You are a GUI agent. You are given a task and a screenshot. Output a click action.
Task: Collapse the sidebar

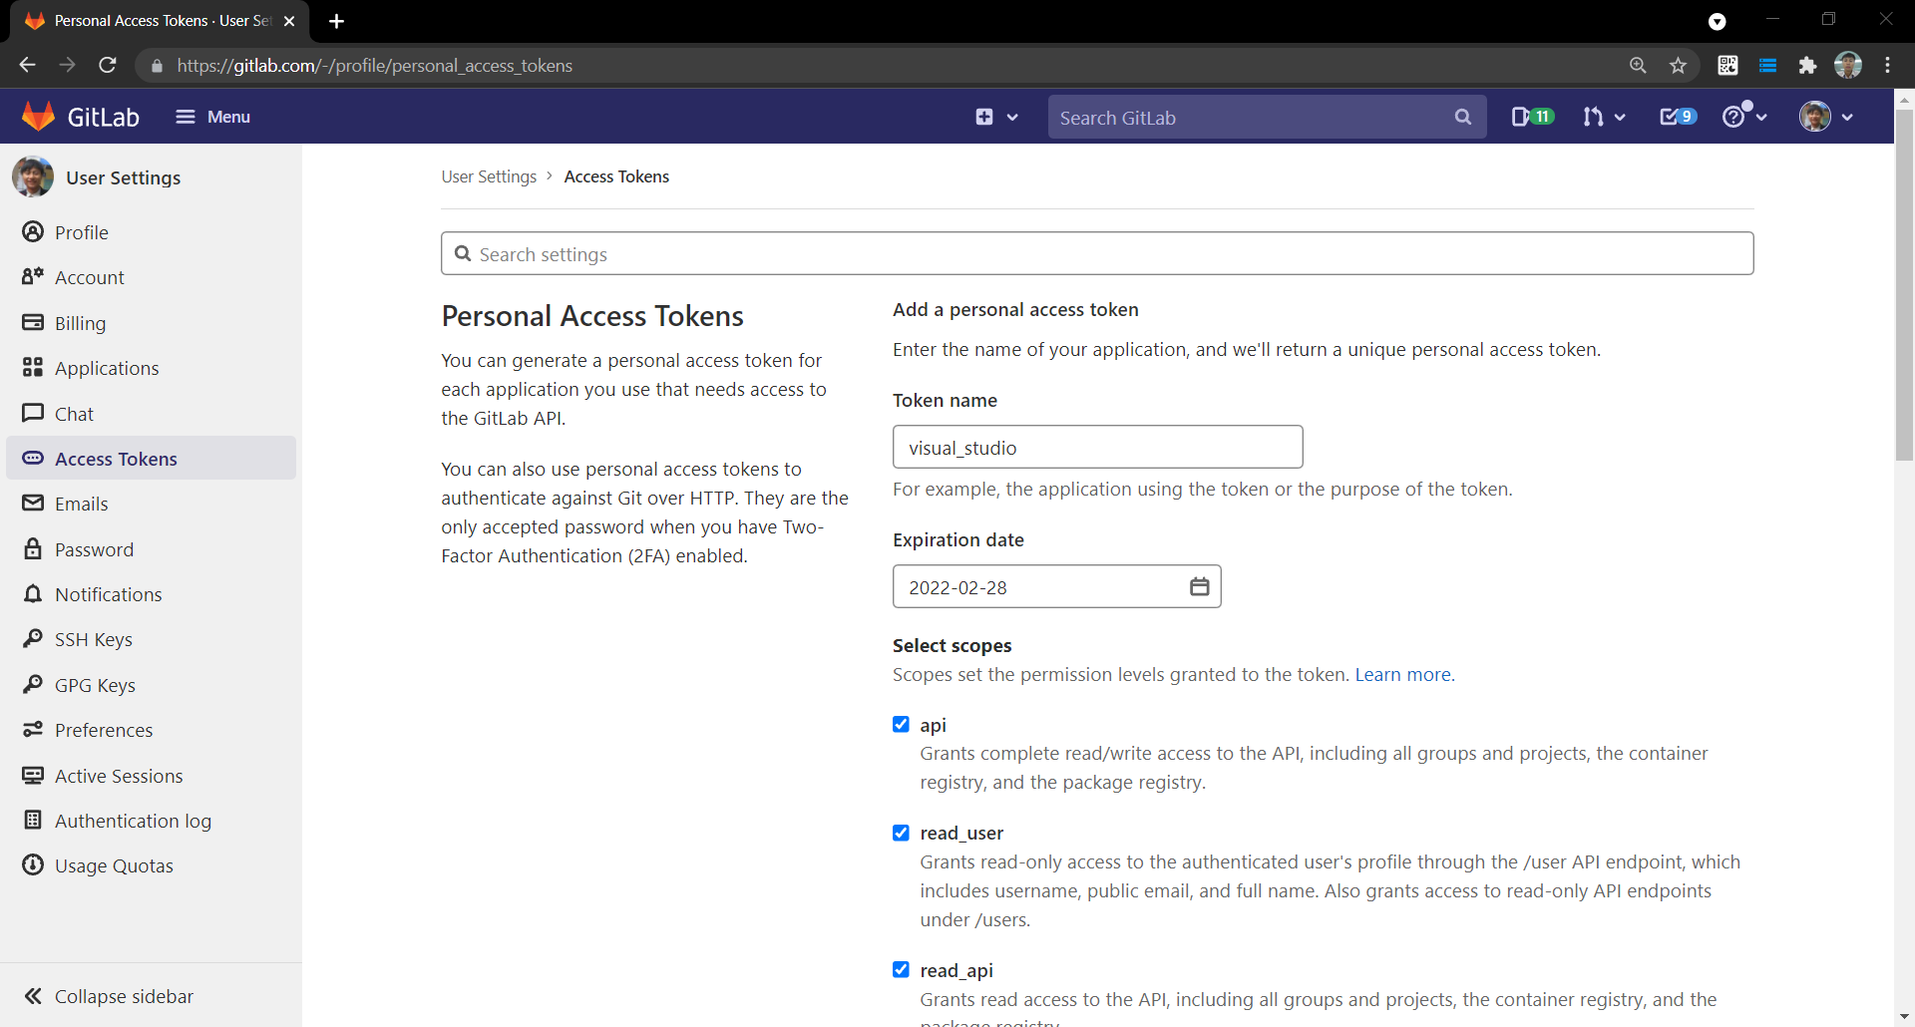point(109,996)
